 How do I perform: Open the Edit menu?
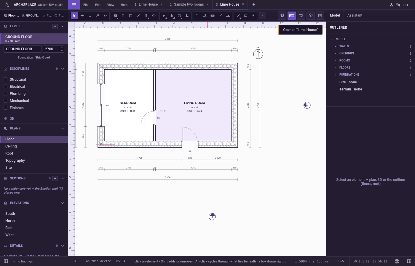98,5
